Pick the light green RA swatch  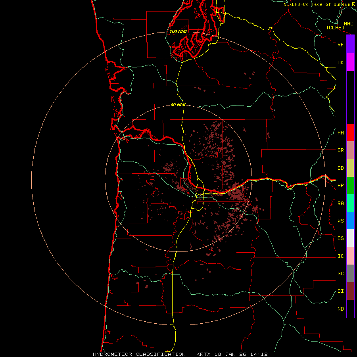[350, 203]
